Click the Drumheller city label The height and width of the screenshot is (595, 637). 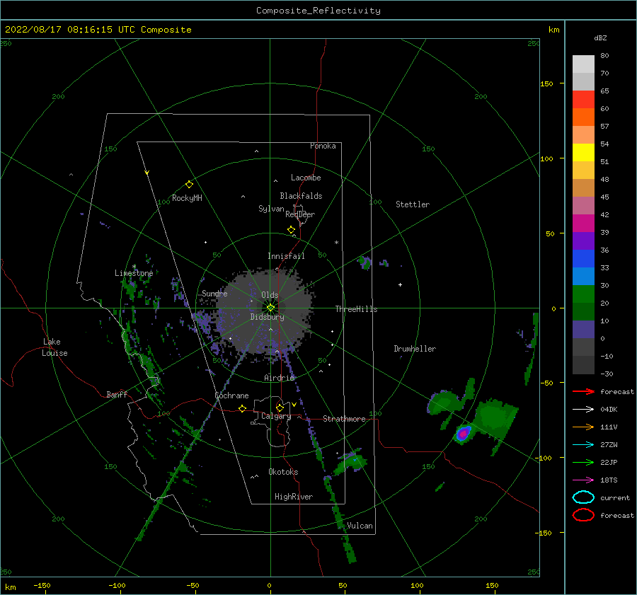[x=415, y=349]
